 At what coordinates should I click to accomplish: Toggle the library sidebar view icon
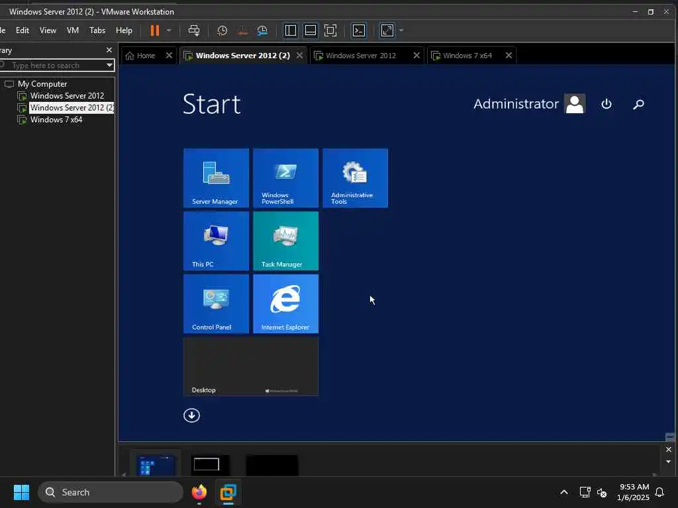click(291, 30)
